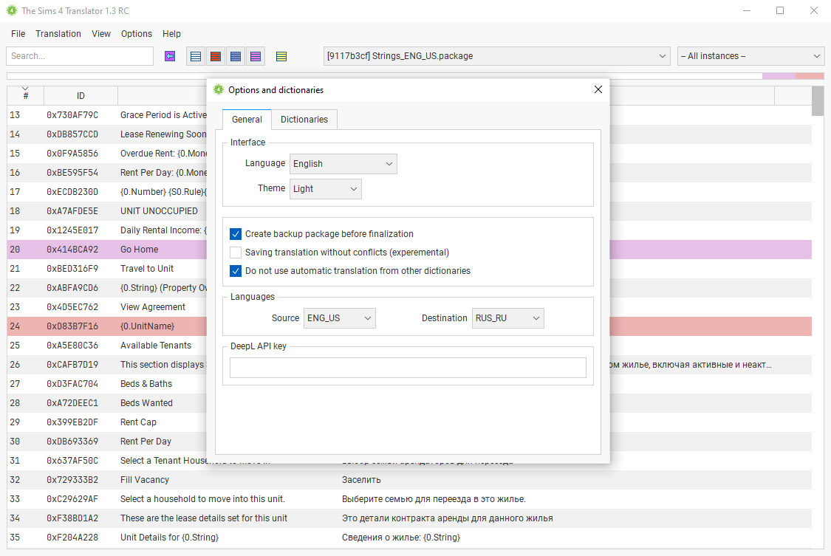Select row 20 Go Home
The height and width of the screenshot is (556, 831).
(x=409, y=250)
